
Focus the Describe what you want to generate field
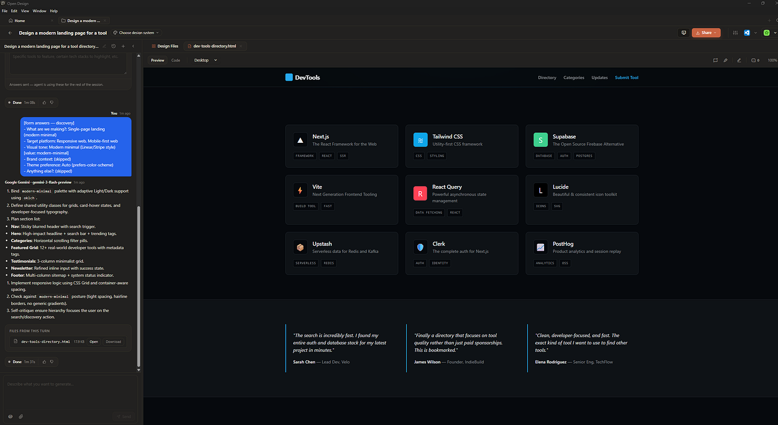pos(70,393)
